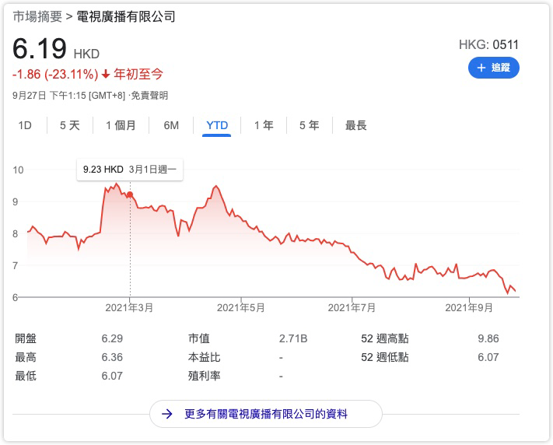This screenshot has height=445, width=553.
Task: Click the 2021年3月 axis label
Action: click(x=129, y=308)
